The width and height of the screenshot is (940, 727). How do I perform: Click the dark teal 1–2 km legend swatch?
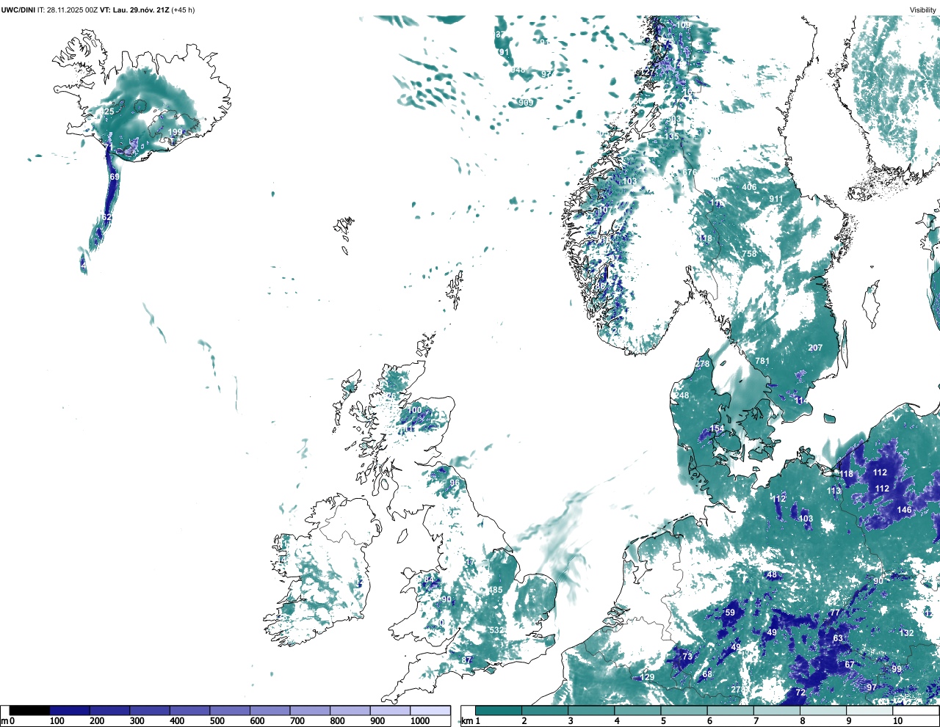pyautogui.click(x=499, y=710)
